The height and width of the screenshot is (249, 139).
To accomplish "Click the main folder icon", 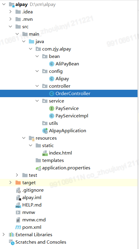I will point(25,34).
